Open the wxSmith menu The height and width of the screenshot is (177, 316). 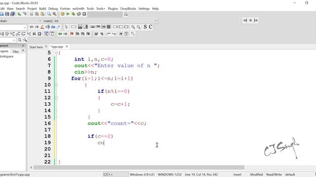pos(79,9)
